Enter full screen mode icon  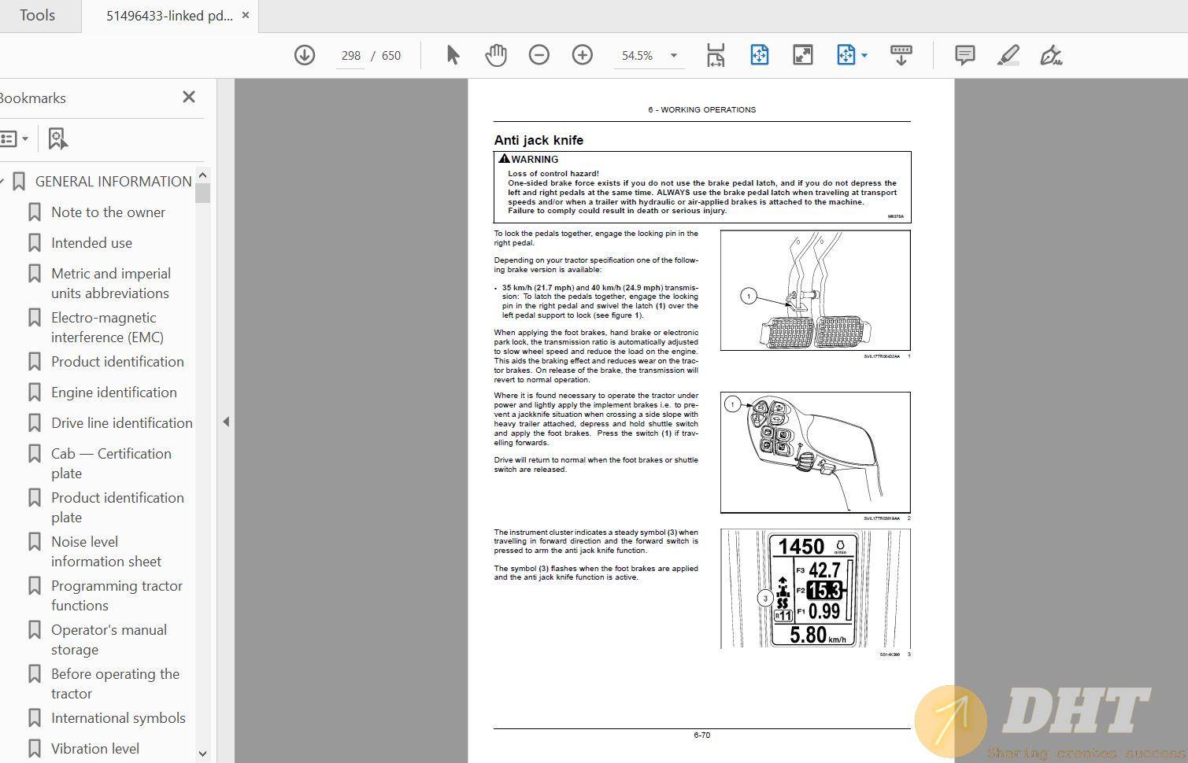(803, 55)
